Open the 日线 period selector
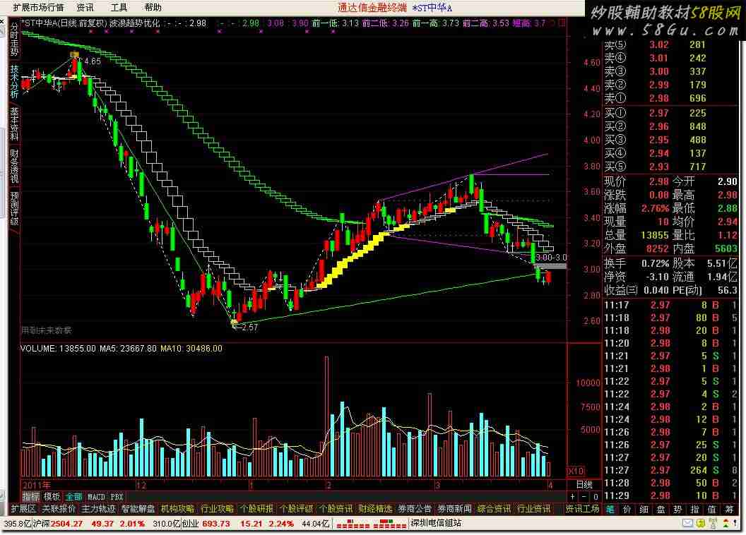The height and width of the screenshot is (535, 746). click(x=584, y=485)
